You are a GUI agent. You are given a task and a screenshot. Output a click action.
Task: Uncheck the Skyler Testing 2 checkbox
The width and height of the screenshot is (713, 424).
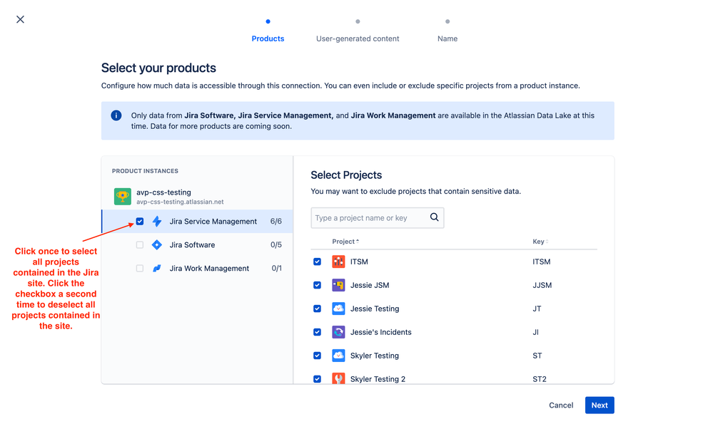coord(317,379)
